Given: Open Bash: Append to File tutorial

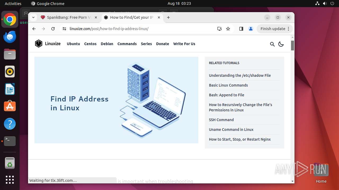Looking at the screenshot, I should [226, 95].
